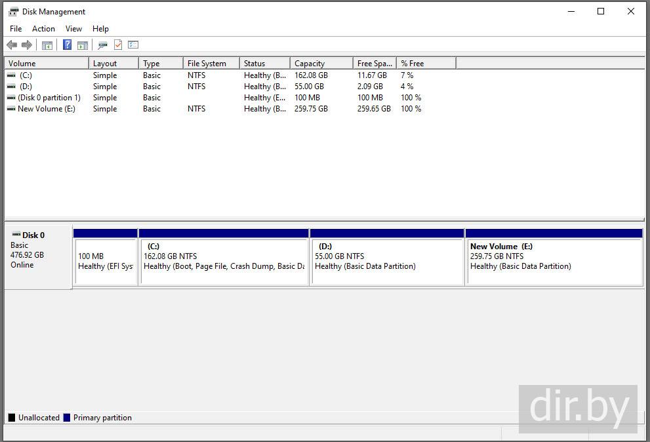Select the (D:) 55.00 GB partition block
The height and width of the screenshot is (442, 650).
click(387, 261)
